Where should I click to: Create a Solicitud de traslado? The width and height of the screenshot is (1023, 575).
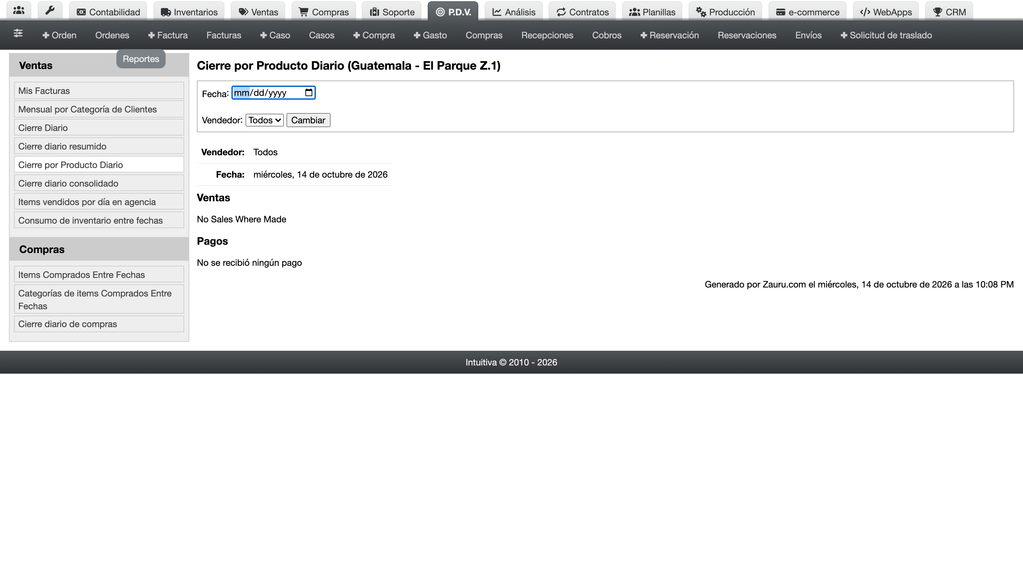tap(886, 35)
